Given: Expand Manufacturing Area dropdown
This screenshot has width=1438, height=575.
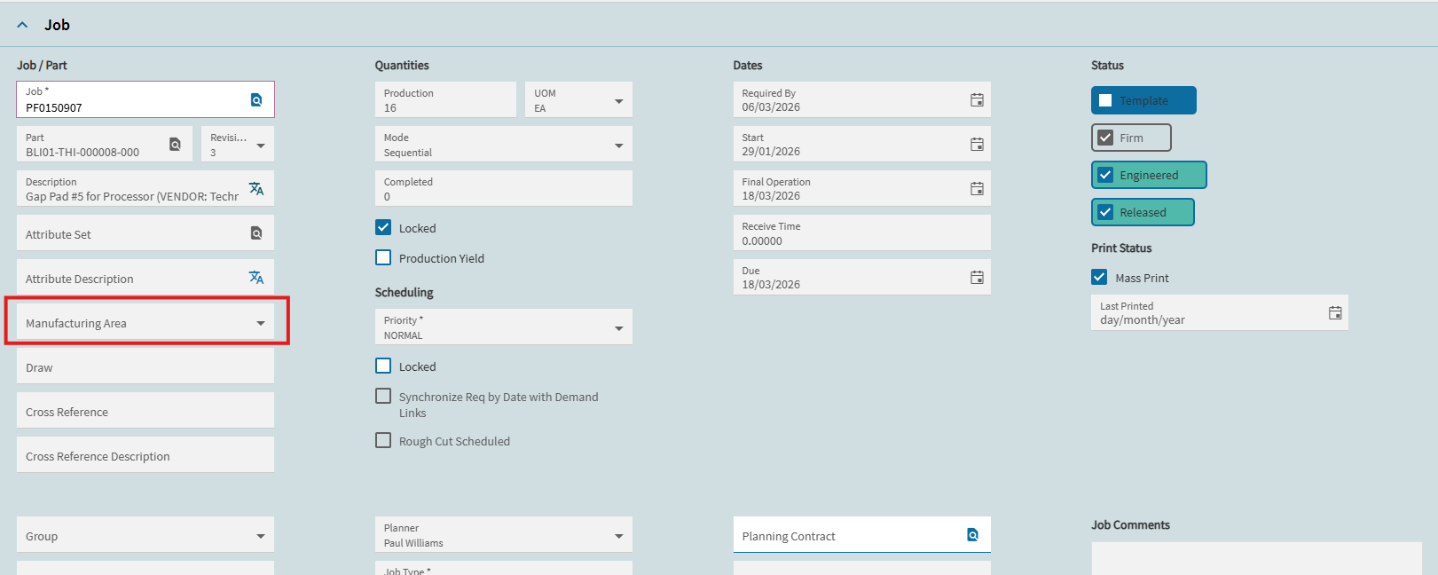Looking at the screenshot, I should point(261,323).
